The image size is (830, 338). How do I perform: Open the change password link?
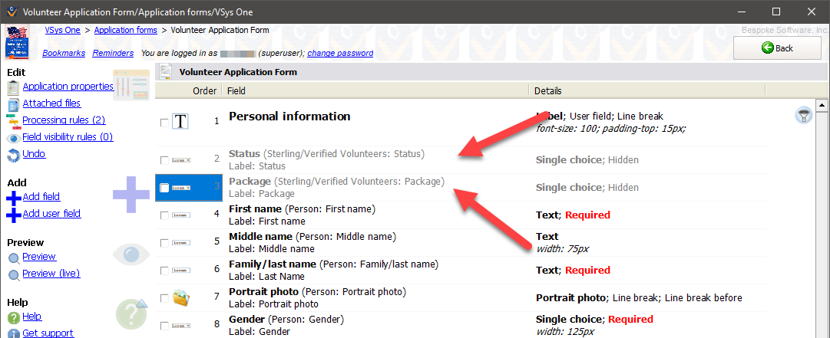(x=340, y=54)
